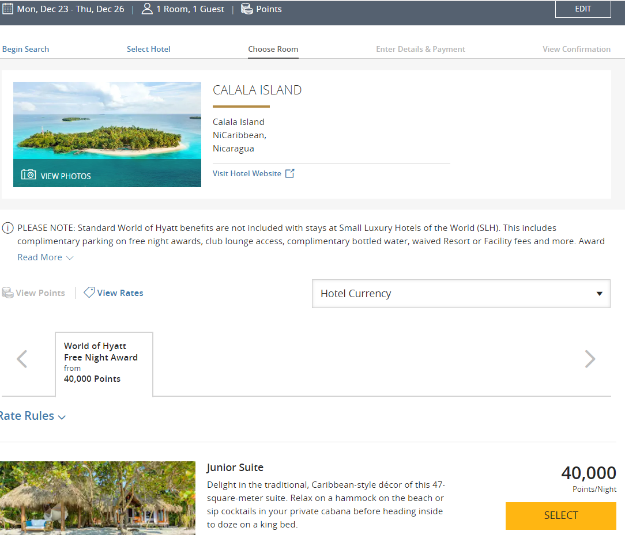The image size is (625, 535).
Task: Click the Junior Suite description paragraph
Action: pos(326,504)
